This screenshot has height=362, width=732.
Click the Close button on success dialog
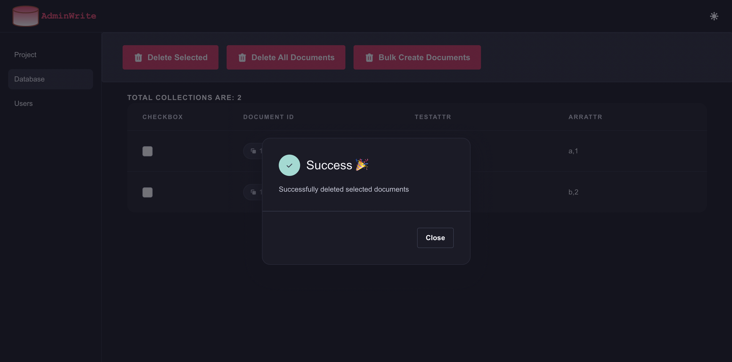coord(435,238)
